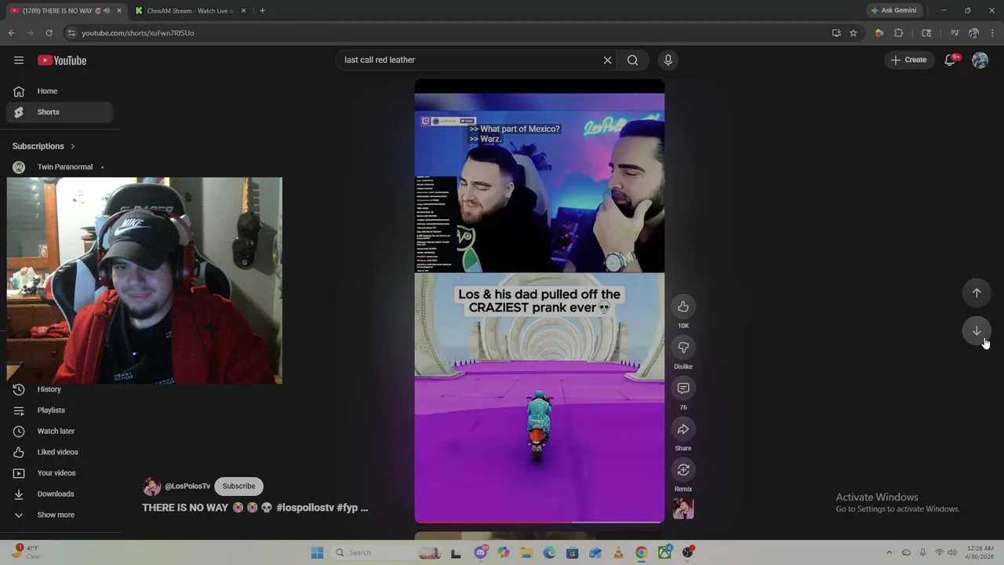The width and height of the screenshot is (1004, 565).
Task: Open Microsoft Edge from the taskbar
Action: 549,552
